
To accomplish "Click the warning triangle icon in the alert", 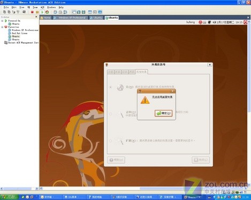I will [145, 100].
